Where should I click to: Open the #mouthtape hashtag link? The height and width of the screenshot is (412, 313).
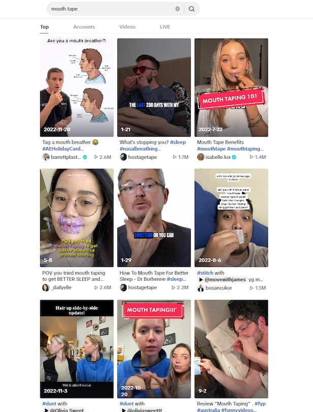click(211, 149)
